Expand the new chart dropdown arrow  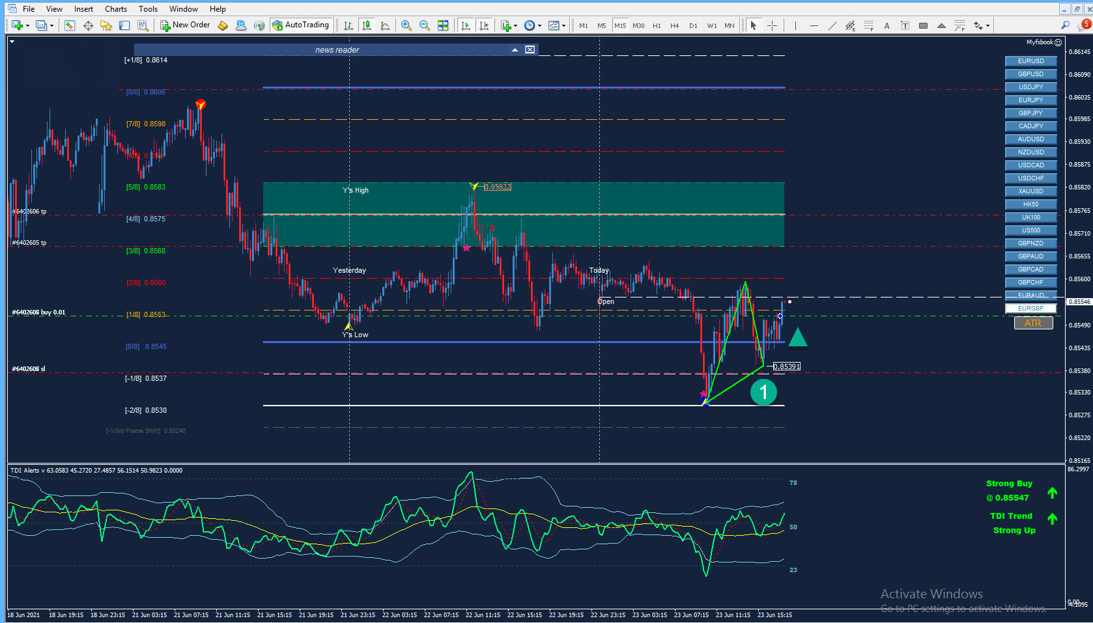coord(27,26)
